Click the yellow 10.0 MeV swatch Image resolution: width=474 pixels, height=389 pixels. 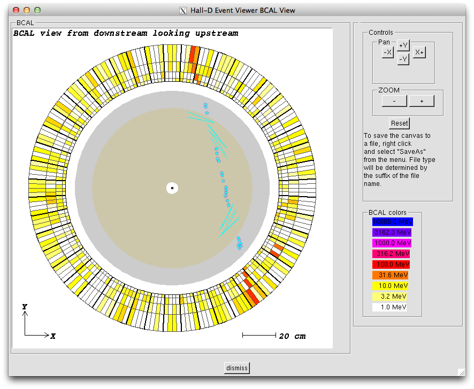(392, 286)
